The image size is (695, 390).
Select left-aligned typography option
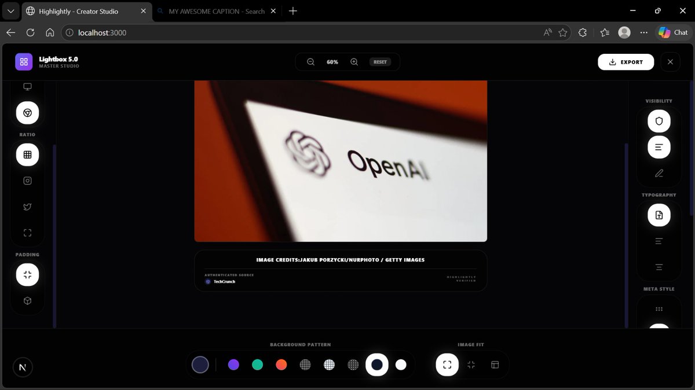pyautogui.click(x=659, y=241)
